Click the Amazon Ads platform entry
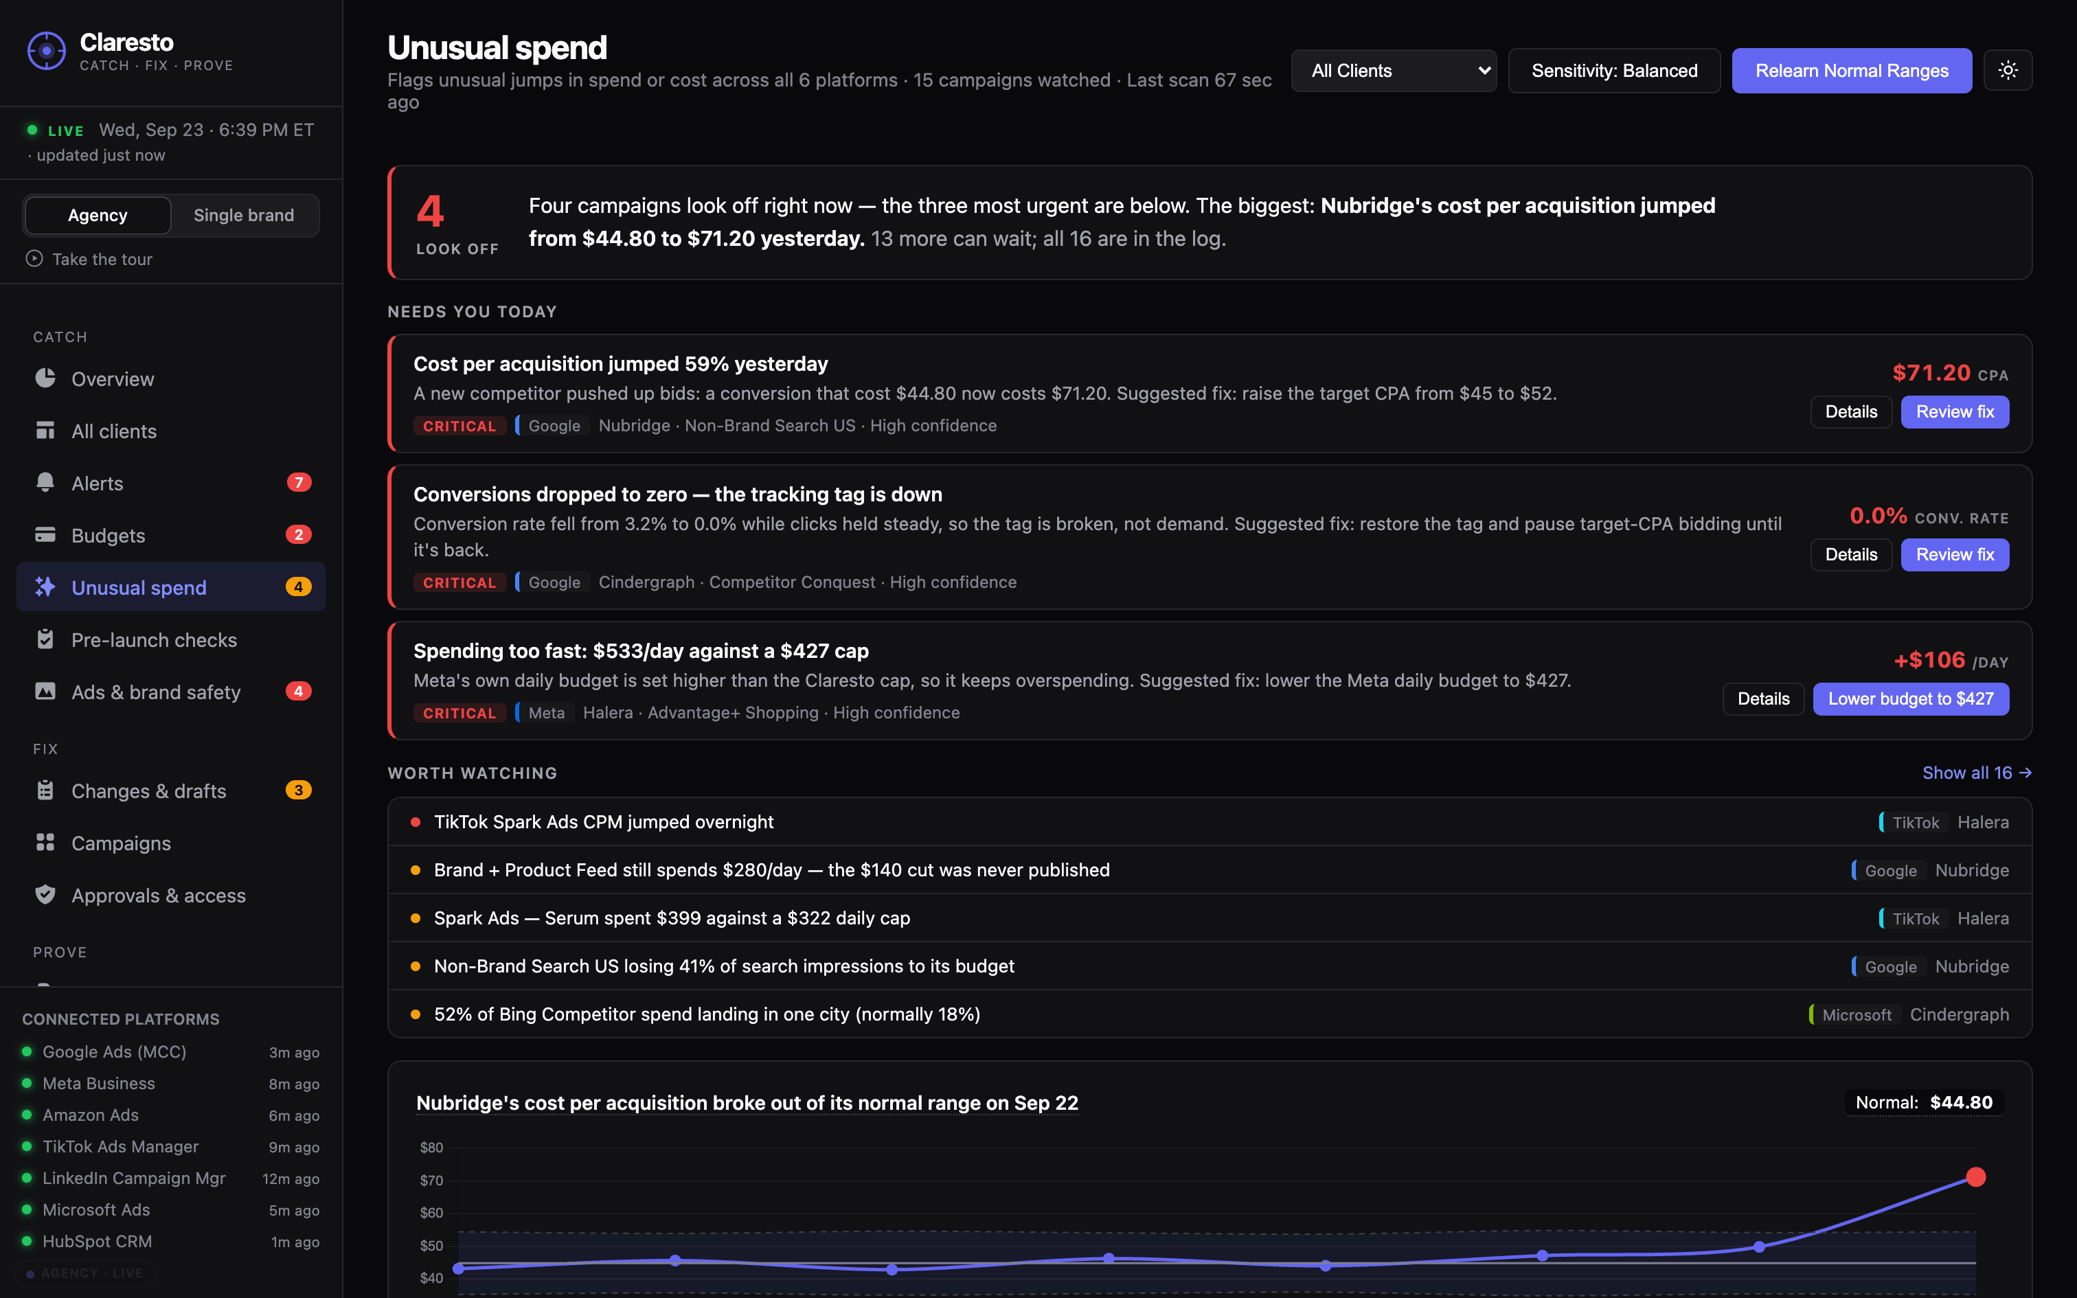The width and height of the screenshot is (2077, 1298). click(171, 1115)
